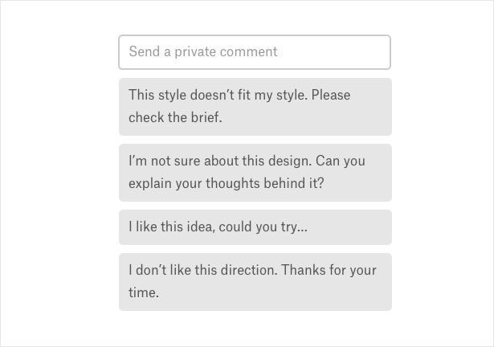Tap the third gray suggested comment box
The height and width of the screenshot is (347, 494).
coord(255,227)
